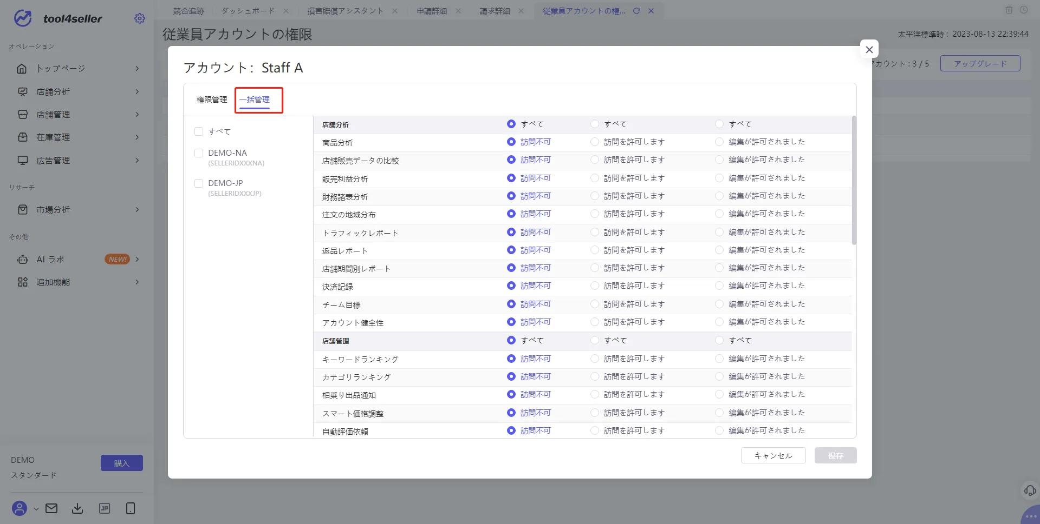1040x524 pixels.
Task: Open the 請求詳細 page tab
Action: point(495,11)
